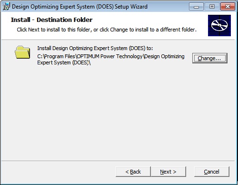Go to the next step with Next >
This screenshot has height=185, width=238.
point(169,172)
